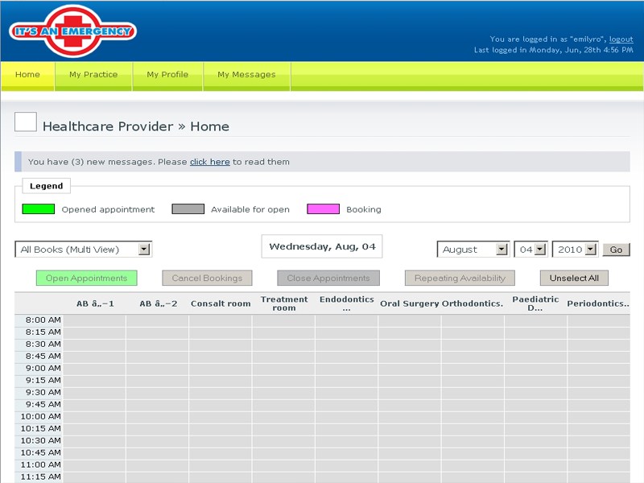This screenshot has height=483, width=644.
Task: Click the green Opened appointment swatch
Action: [38, 209]
